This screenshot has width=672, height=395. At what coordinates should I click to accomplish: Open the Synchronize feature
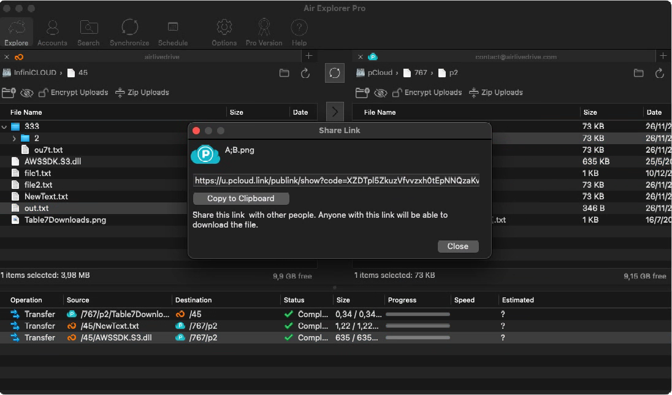[129, 31]
